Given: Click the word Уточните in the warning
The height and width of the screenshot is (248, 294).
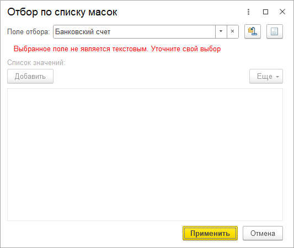Looking at the screenshot, I should 165,49.
